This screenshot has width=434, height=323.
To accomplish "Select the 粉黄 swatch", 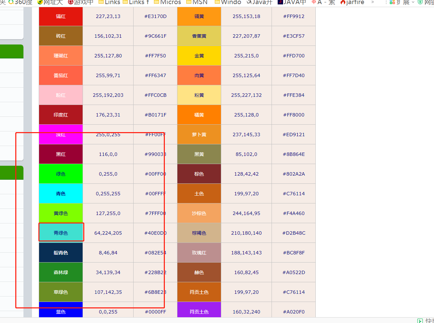I will [199, 95].
